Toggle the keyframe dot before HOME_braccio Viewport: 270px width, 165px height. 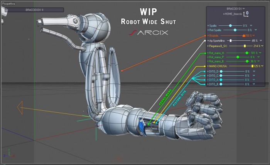pyautogui.click(x=224, y=14)
